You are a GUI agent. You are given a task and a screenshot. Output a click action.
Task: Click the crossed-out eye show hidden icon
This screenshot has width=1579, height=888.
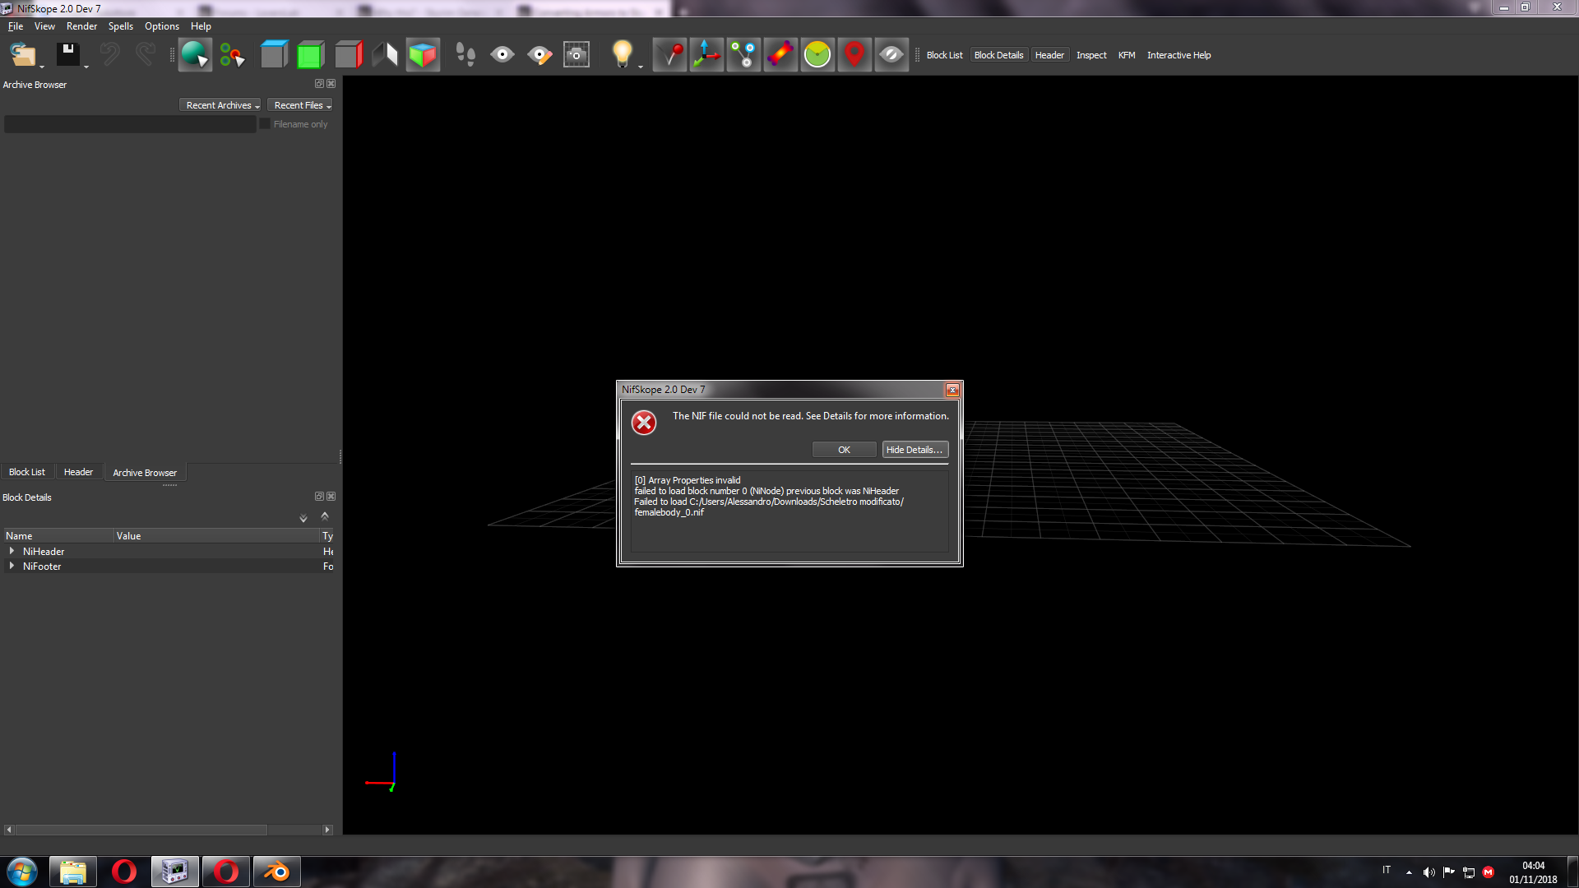click(891, 55)
